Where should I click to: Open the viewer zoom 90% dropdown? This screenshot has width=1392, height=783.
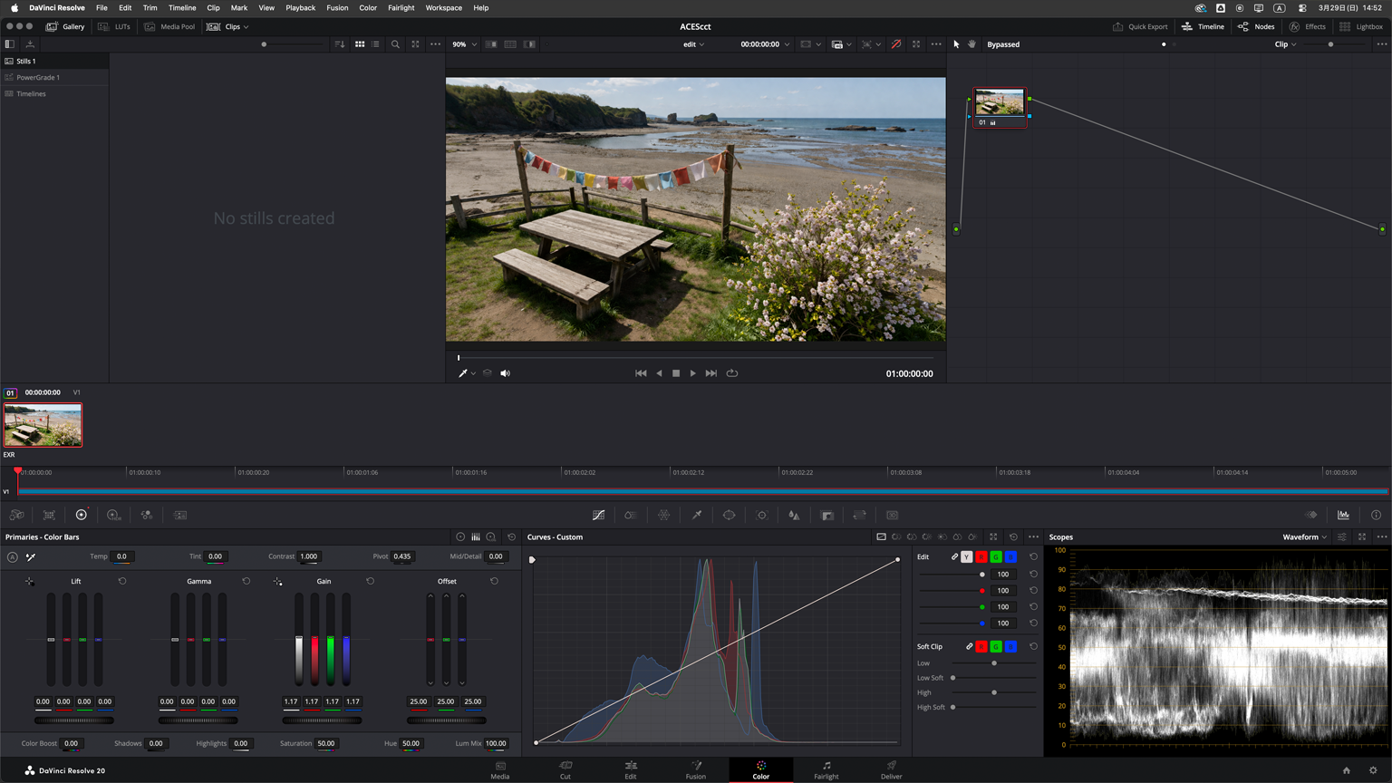(x=464, y=44)
